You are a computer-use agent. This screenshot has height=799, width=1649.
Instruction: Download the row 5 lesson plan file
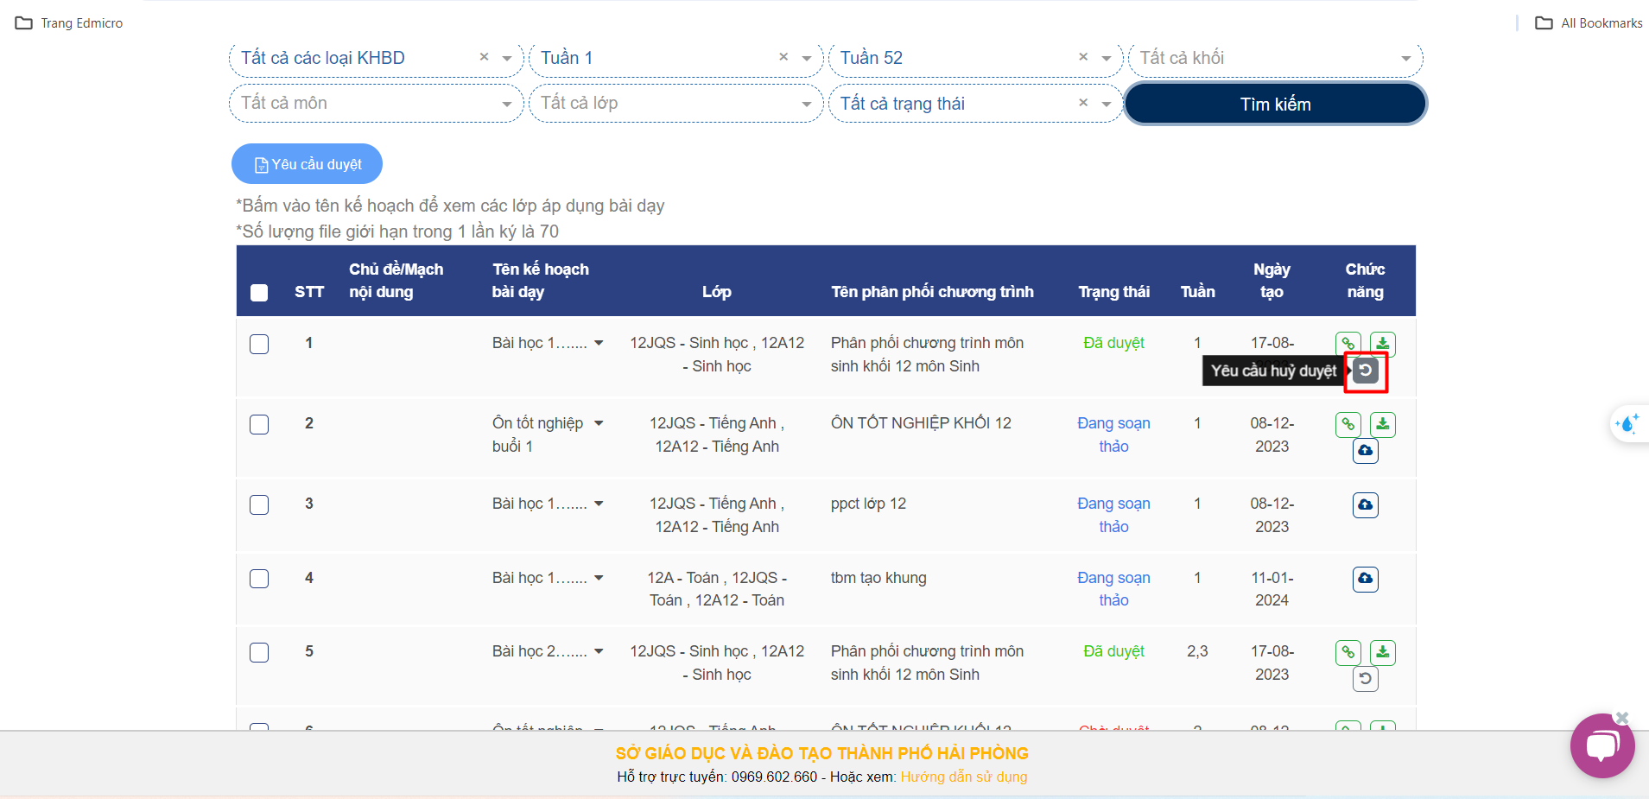(x=1382, y=653)
